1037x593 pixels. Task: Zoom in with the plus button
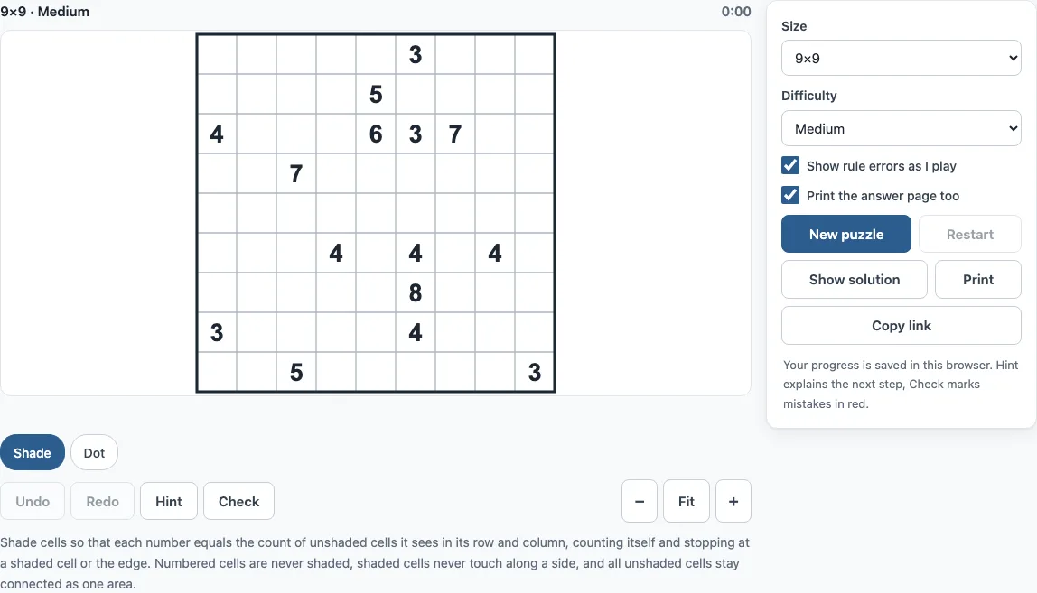click(x=733, y=501)
